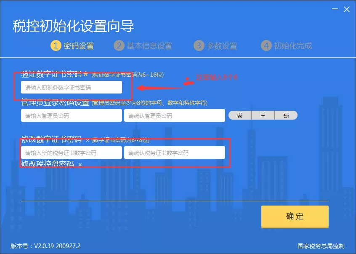Select step 4 初始化完成

(286, 45)
